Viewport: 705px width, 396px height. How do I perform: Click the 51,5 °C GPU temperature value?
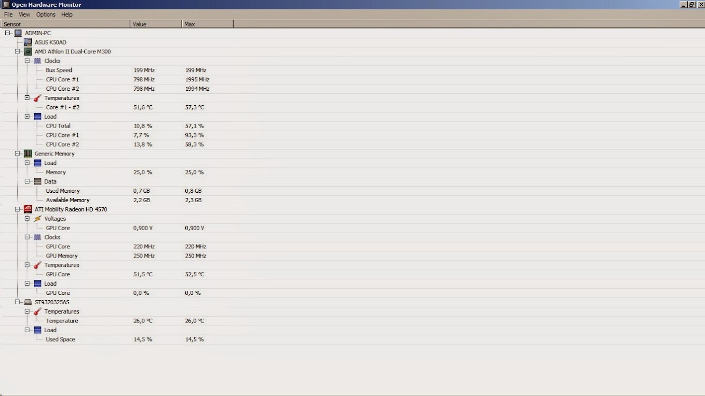pos(143,275)
